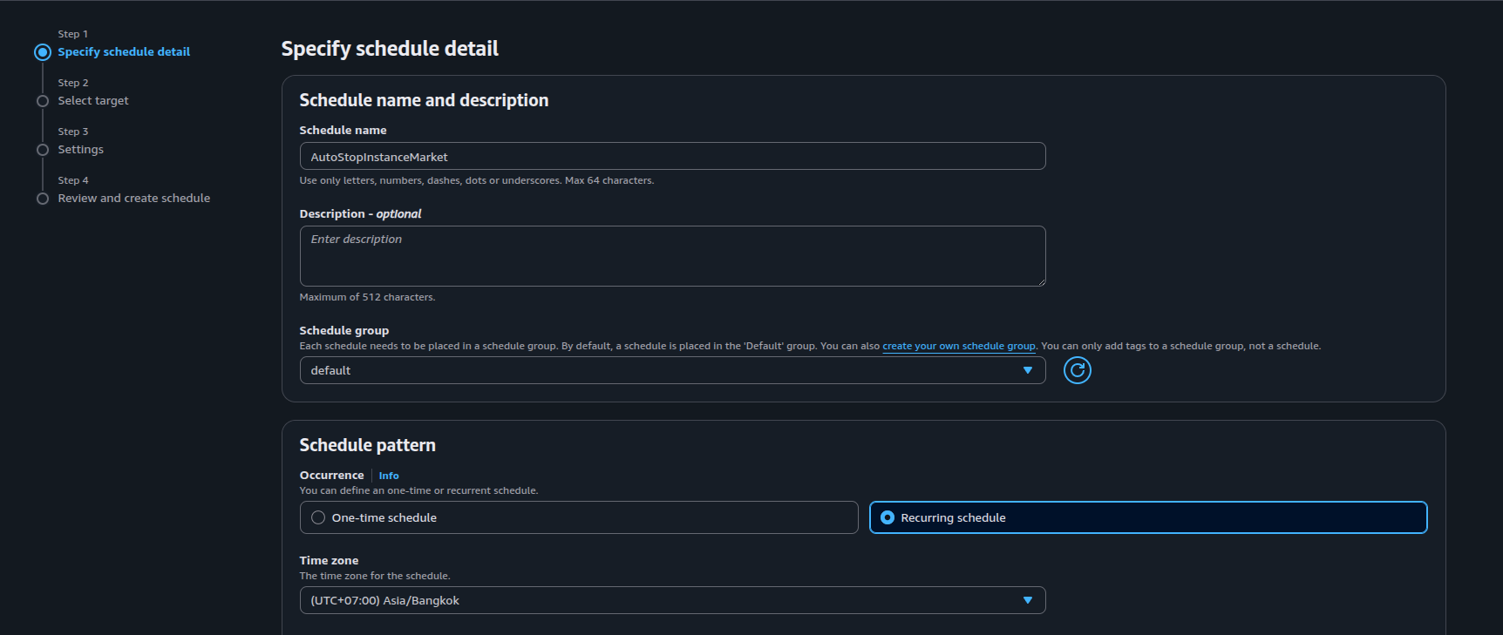Click Step 4 circle indicator in wizard
The image size is (1503, 635).
(x=43, y=199)
